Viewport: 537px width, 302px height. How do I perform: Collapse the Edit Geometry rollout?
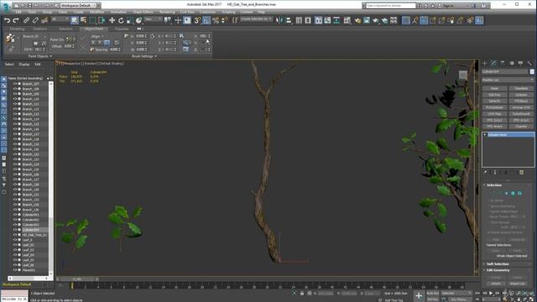tap(498, 270)
